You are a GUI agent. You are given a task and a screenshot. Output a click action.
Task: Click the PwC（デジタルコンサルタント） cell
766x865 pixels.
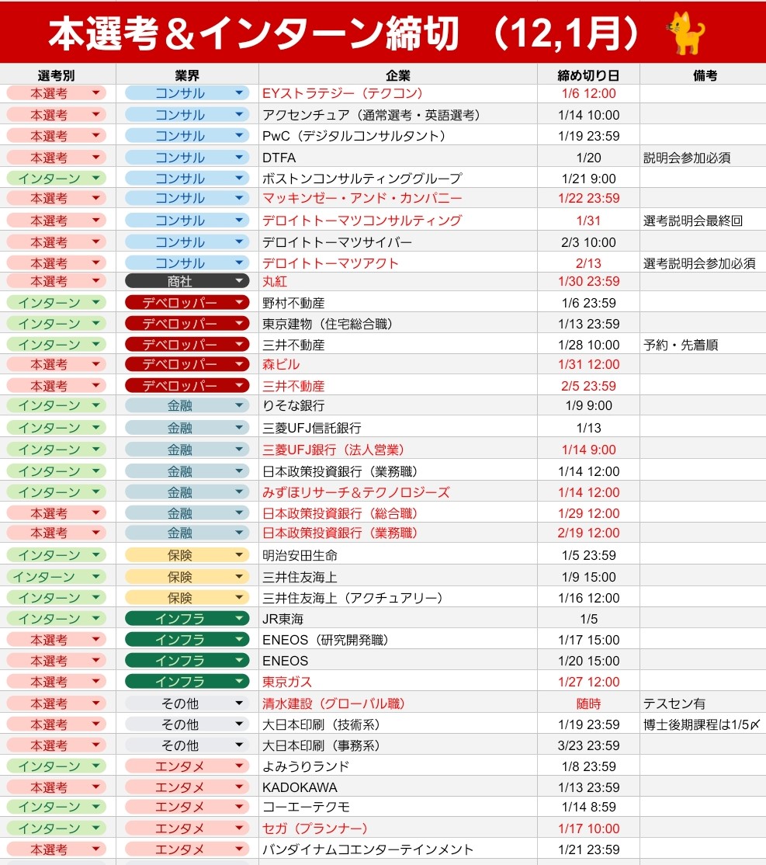pos(398,136)
